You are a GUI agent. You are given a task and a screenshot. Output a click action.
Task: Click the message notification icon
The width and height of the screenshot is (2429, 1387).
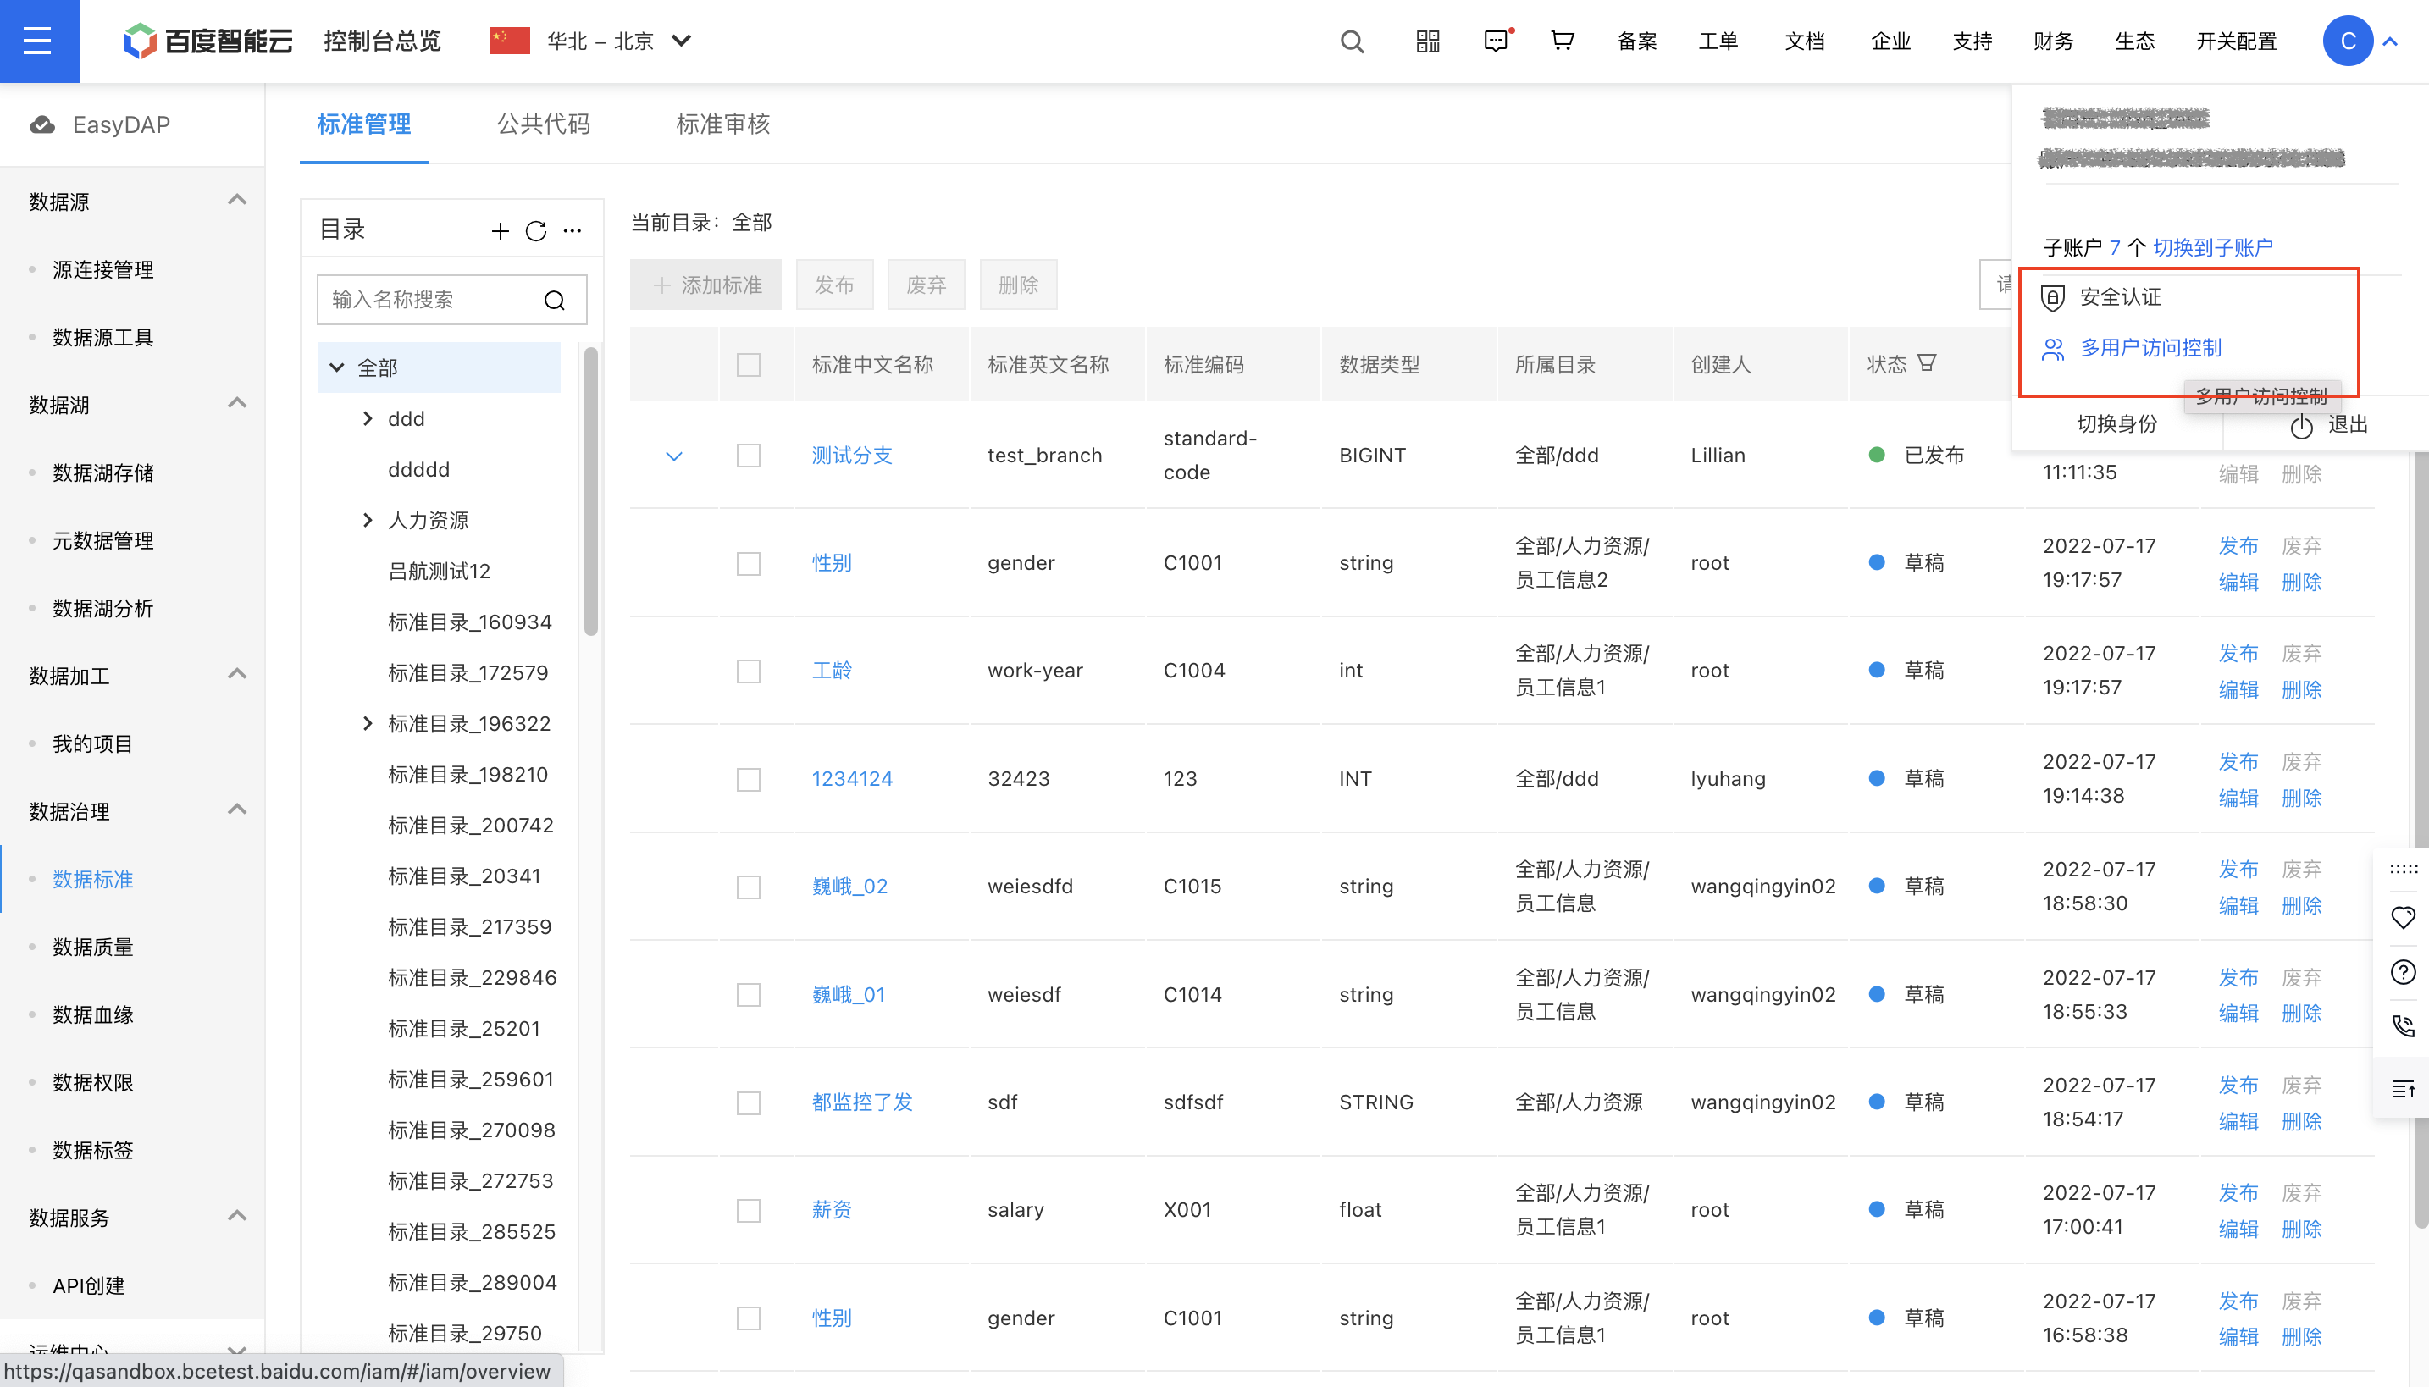click(x=1496, y=41)
